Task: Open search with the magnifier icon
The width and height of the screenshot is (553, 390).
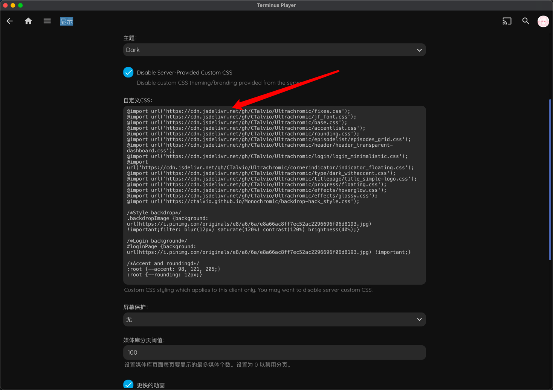Action: (526, 21)
